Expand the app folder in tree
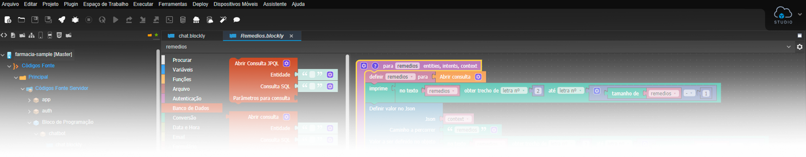This screenshot has width=806, height=157. 29,100
